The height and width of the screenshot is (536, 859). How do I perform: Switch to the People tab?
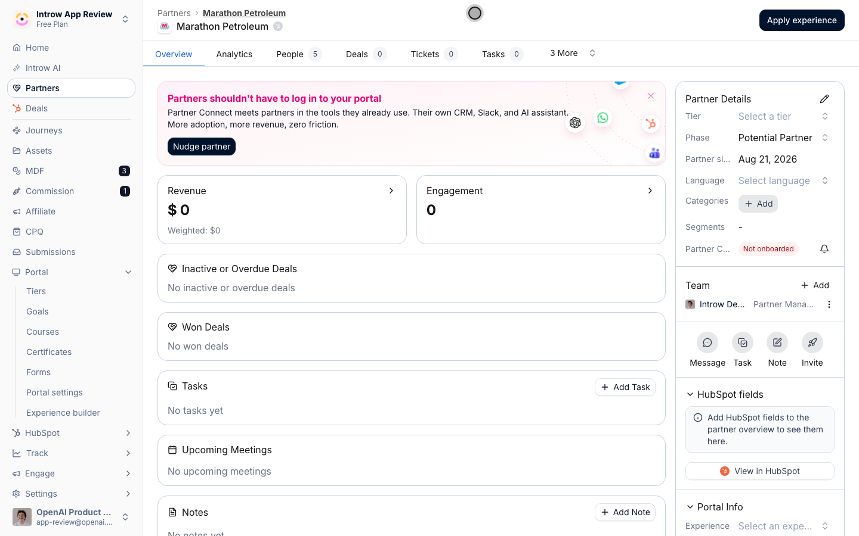[299, 54]
